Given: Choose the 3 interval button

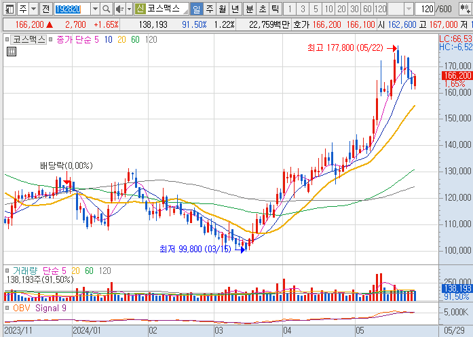Looking at the screenshot, I should coord(303,9).
